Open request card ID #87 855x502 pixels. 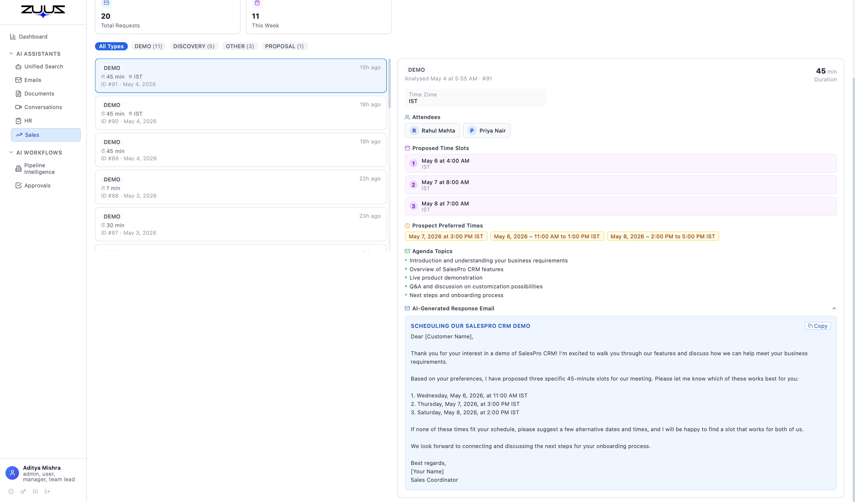click(x=241, y=224)
